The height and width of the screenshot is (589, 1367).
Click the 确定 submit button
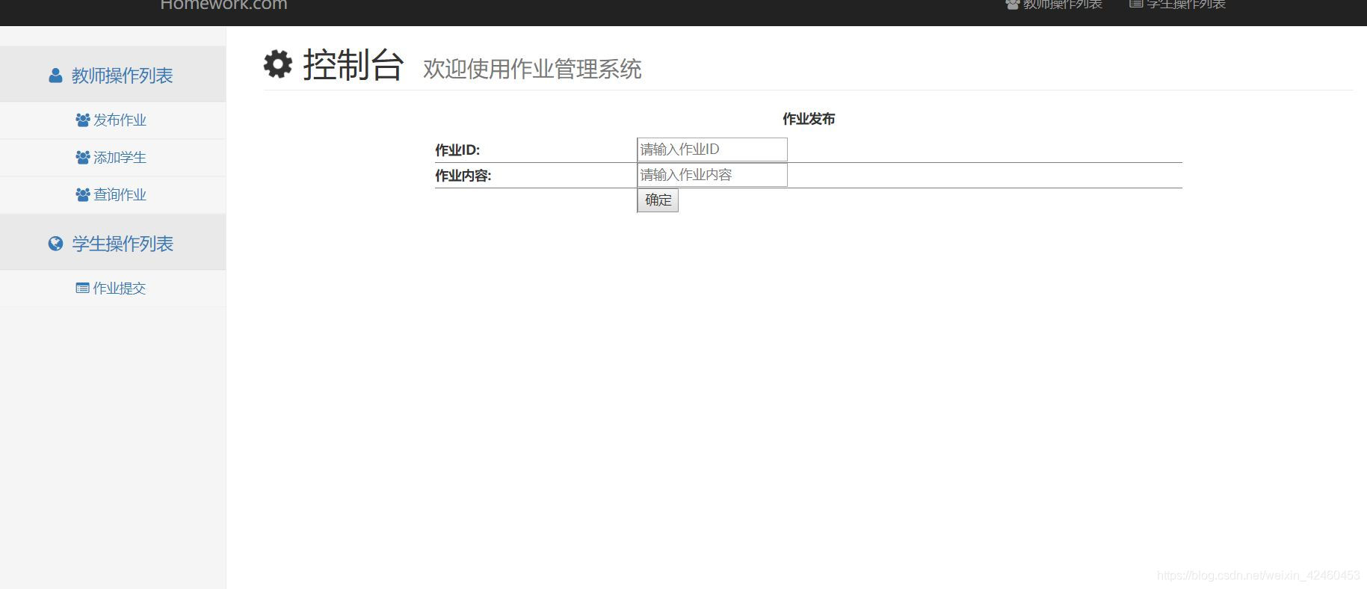coord(658,200)
